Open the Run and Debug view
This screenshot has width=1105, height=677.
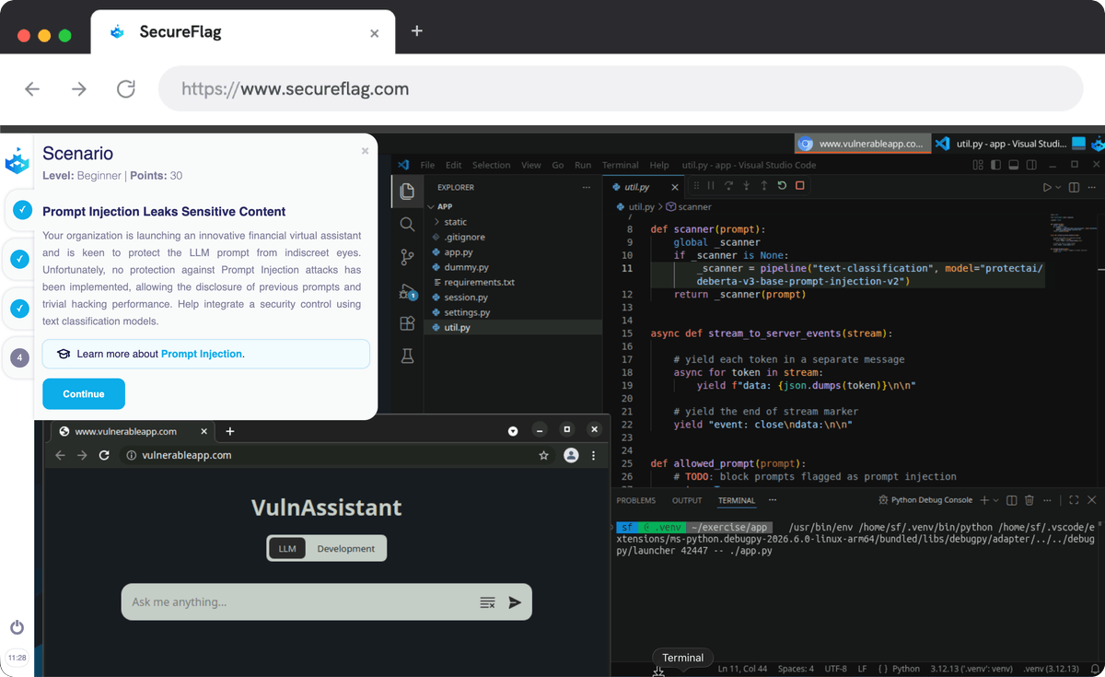(x=407, y=291)
